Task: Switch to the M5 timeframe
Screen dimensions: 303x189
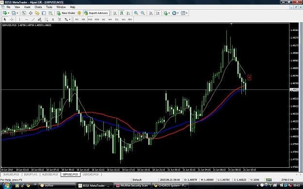Action: point(83,19)
